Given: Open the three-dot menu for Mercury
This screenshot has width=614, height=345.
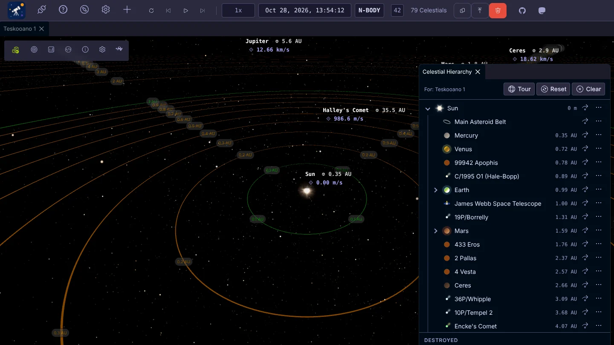Looking at the screenshot, I should (599, 135).
